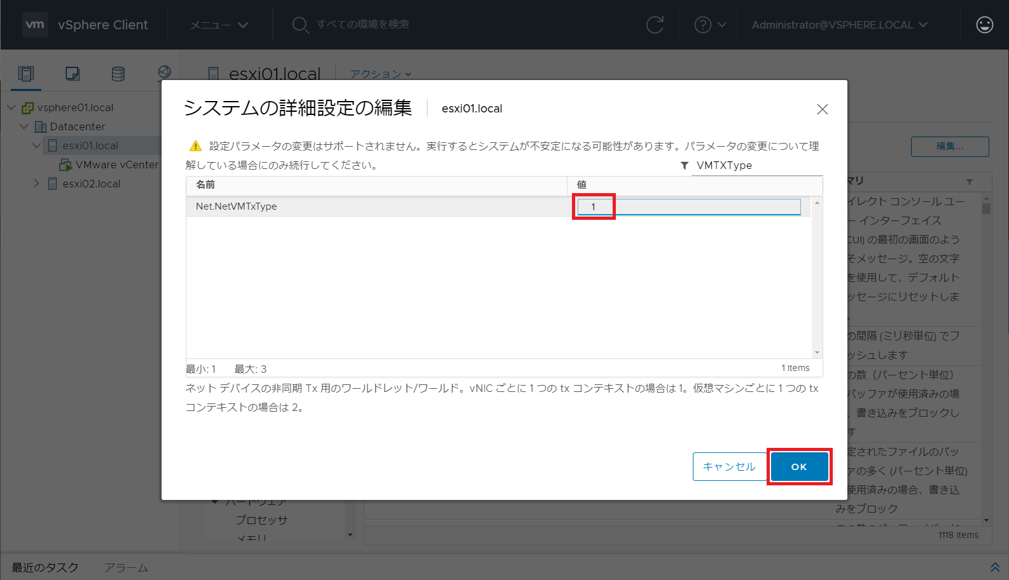Collapse the Datacenter tree node

click(x=24, y=126)
